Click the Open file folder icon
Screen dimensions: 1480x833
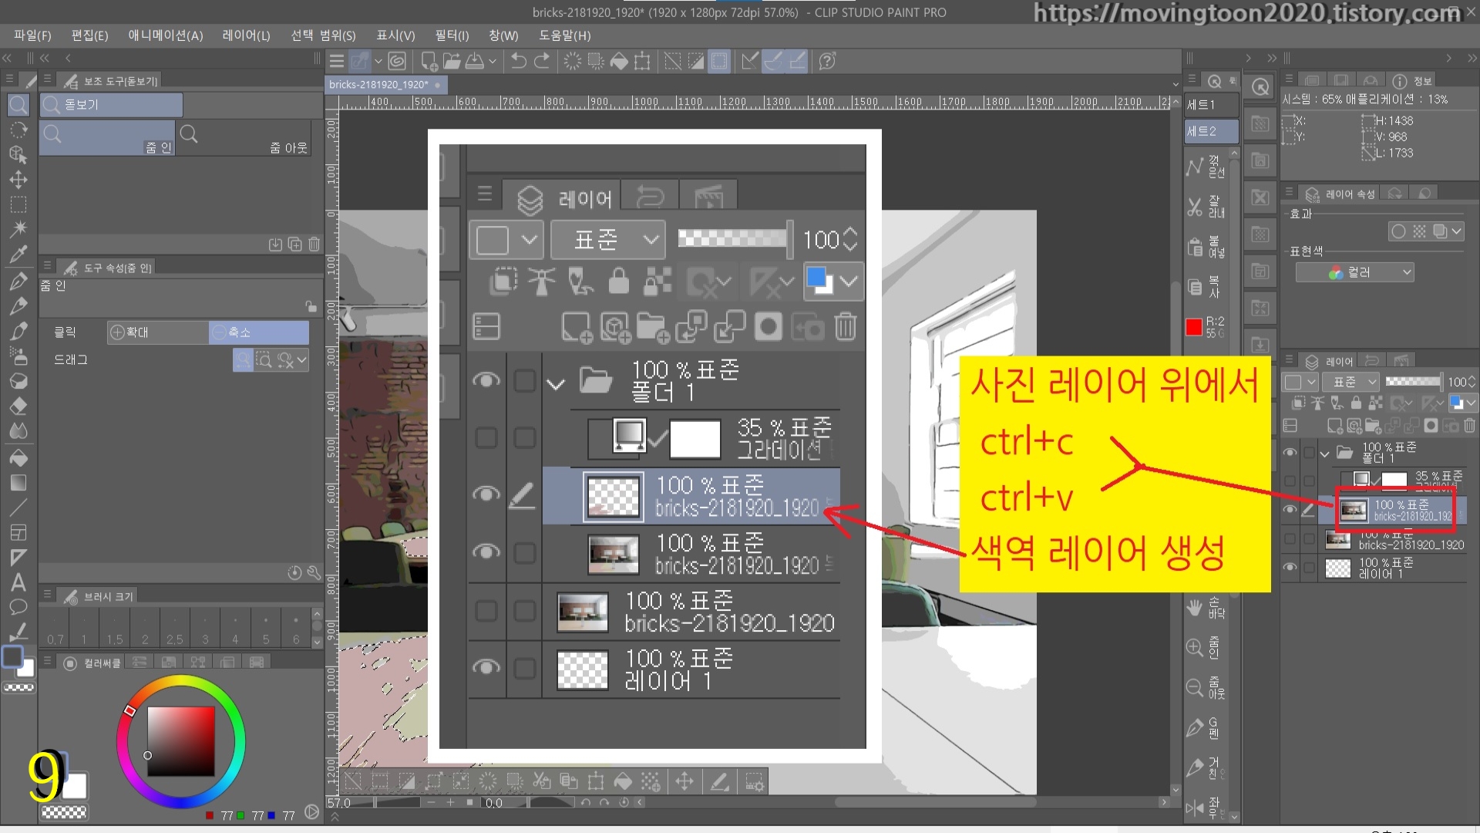[x=452, y=61]
